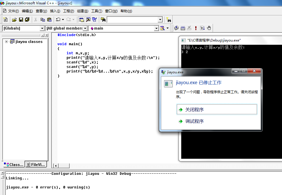Switch to the ClassView tab
This screenshot has height=195, width=282.
coord(14,164)
